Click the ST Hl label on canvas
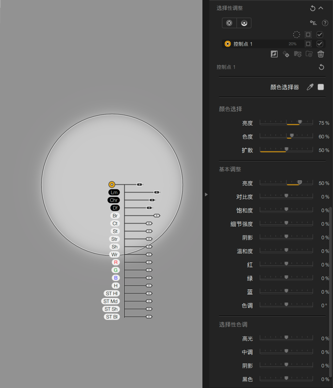The height and width of the screenshot is (388, 333). click(x=112, y=293)
